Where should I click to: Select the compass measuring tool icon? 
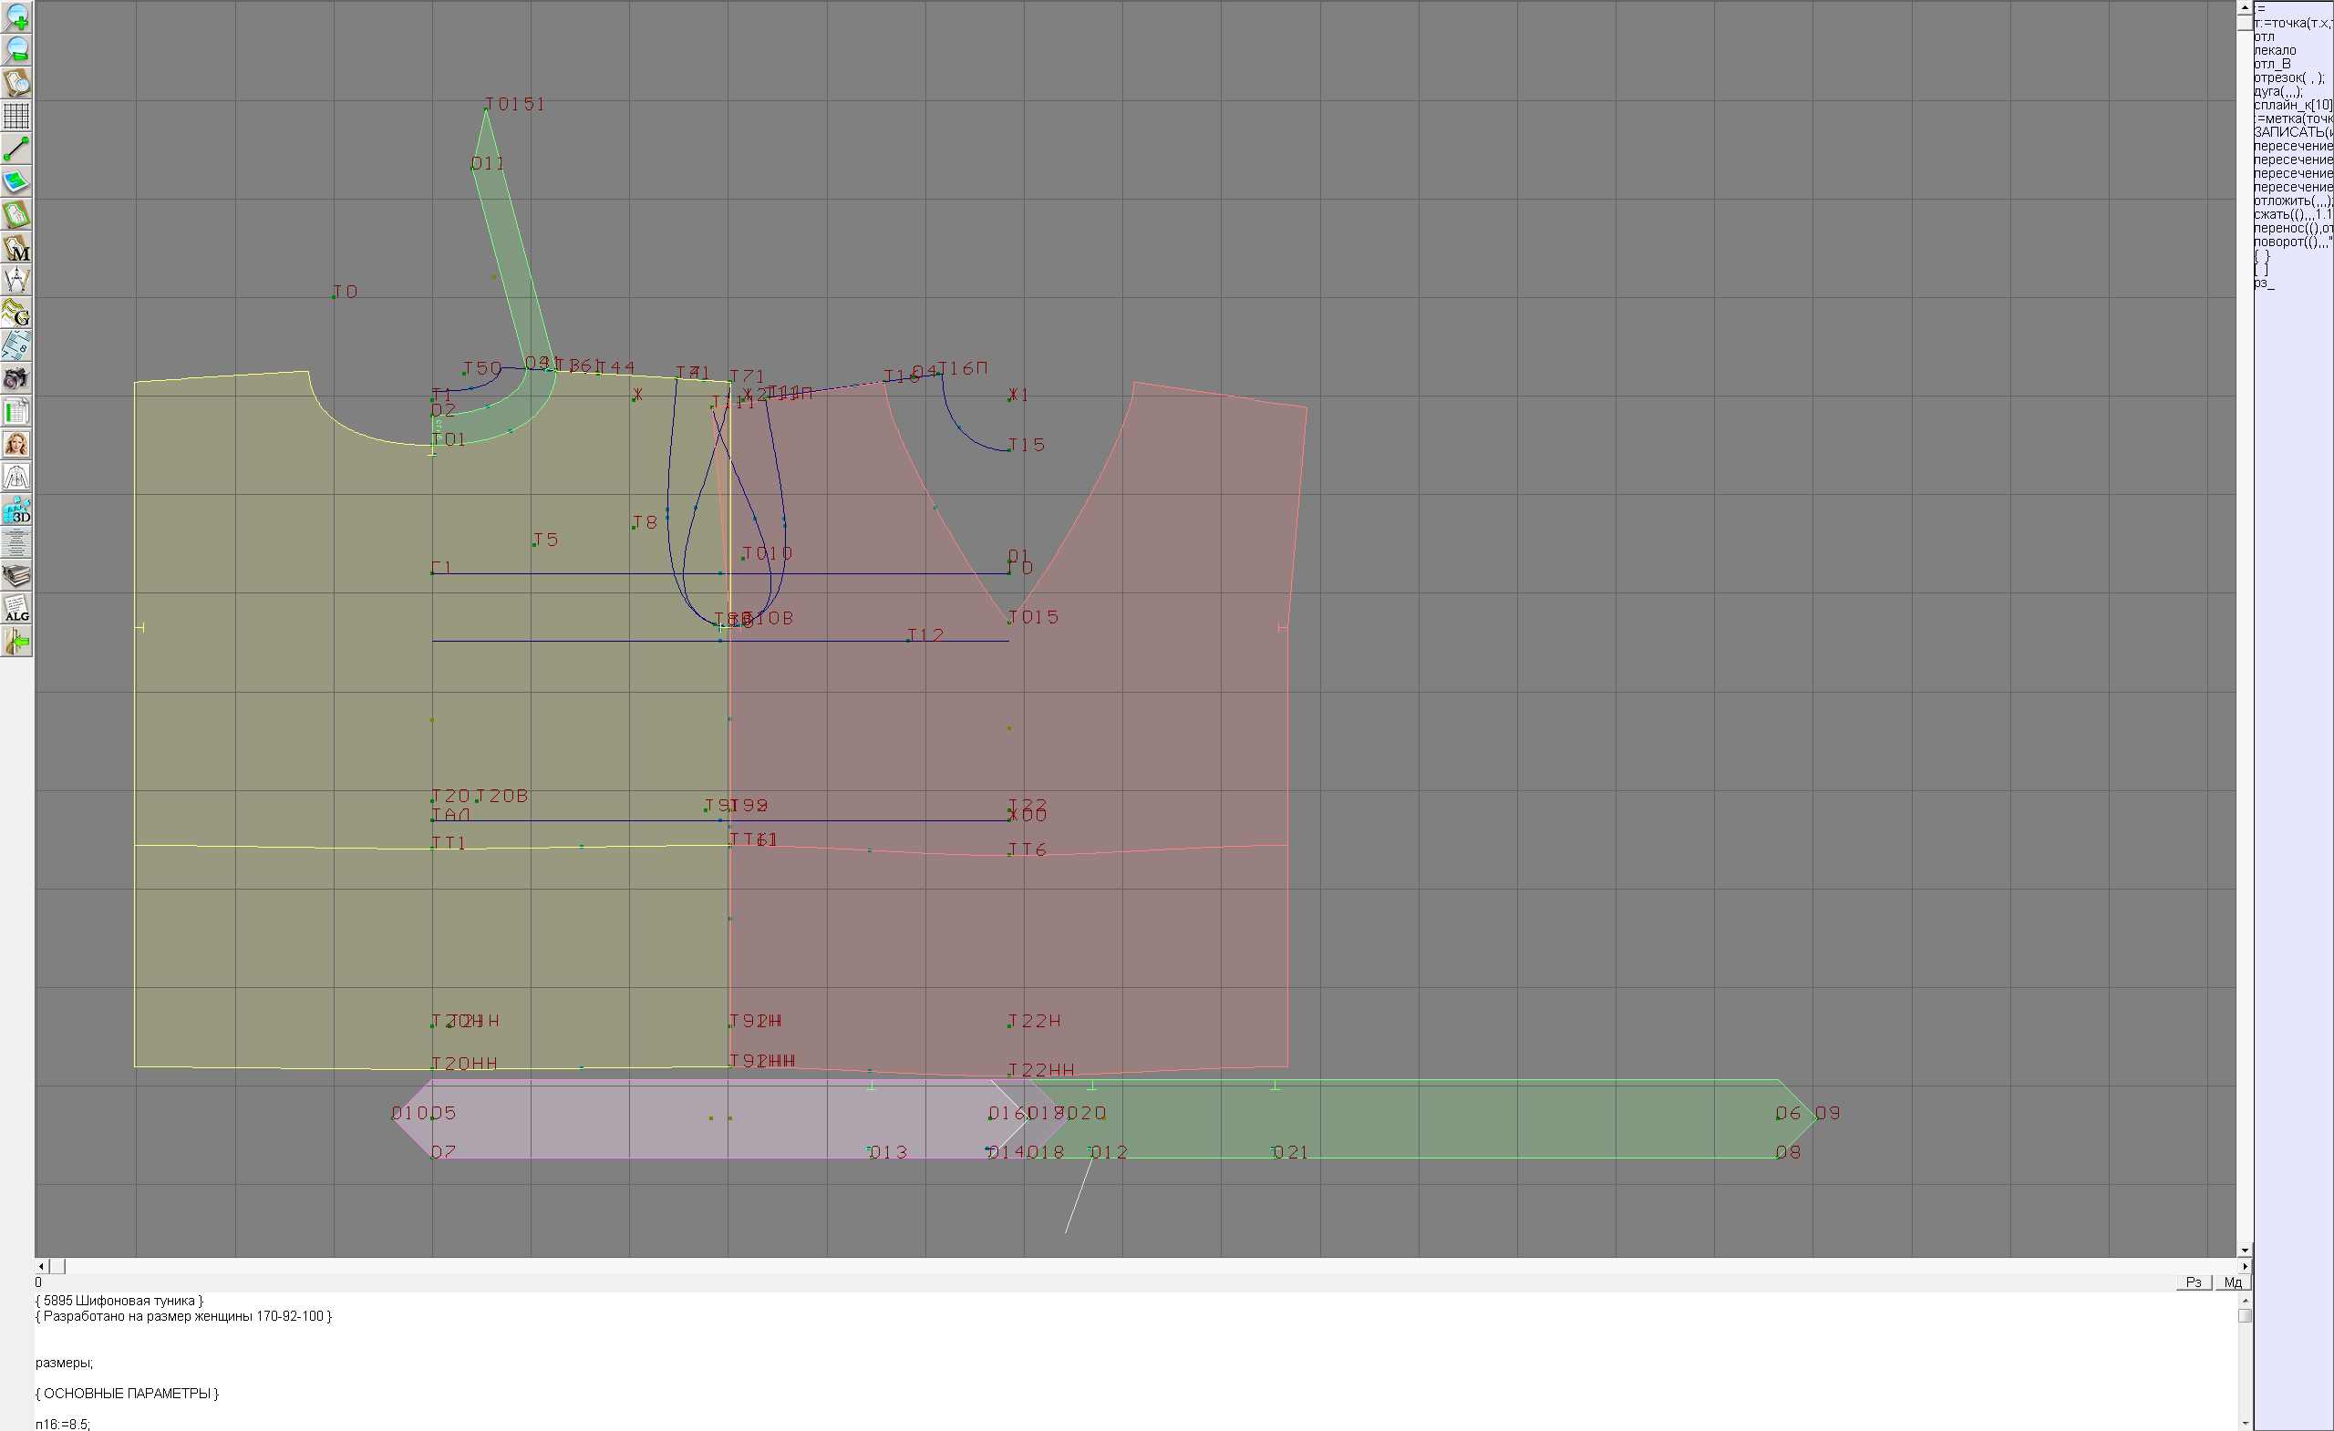tap(16, 281)
